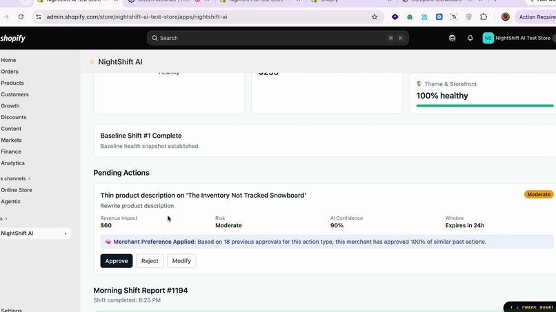
Task: Open Markets in the sidebar
Action: 11,141
